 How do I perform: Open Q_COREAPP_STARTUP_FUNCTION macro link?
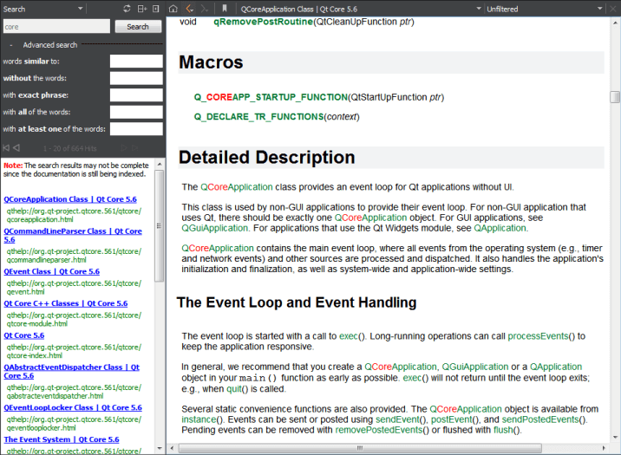pos(271,97)
